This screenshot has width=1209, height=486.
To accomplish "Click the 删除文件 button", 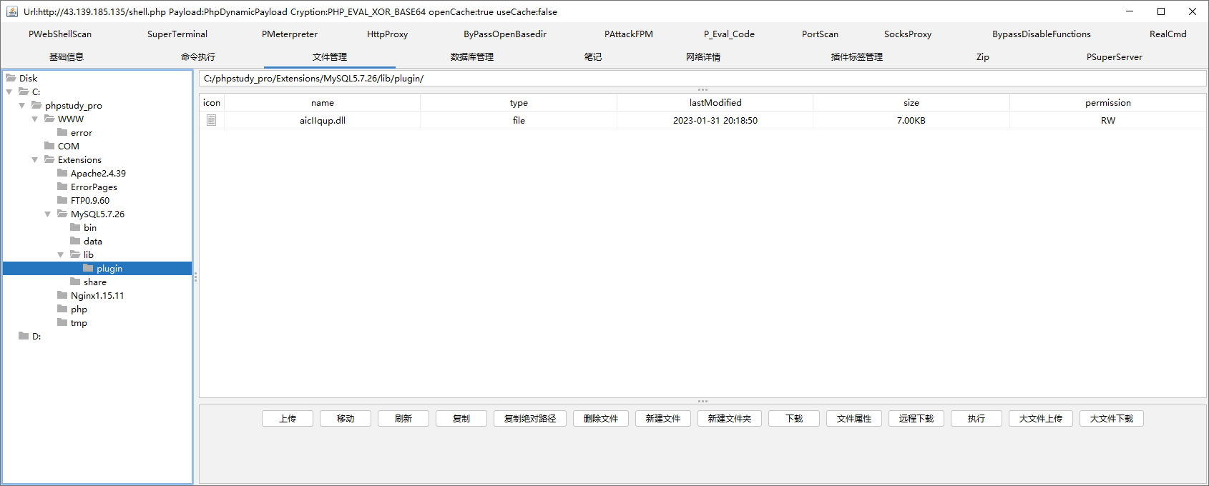I will 600,418.
